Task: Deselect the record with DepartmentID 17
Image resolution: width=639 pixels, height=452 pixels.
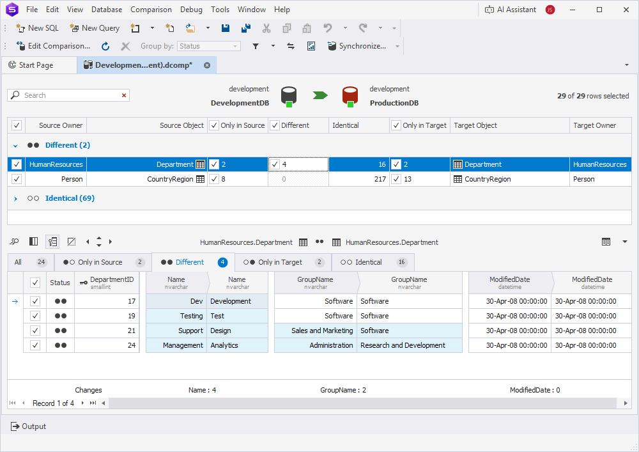Action: pyautogui.click(x=36, y=300)
